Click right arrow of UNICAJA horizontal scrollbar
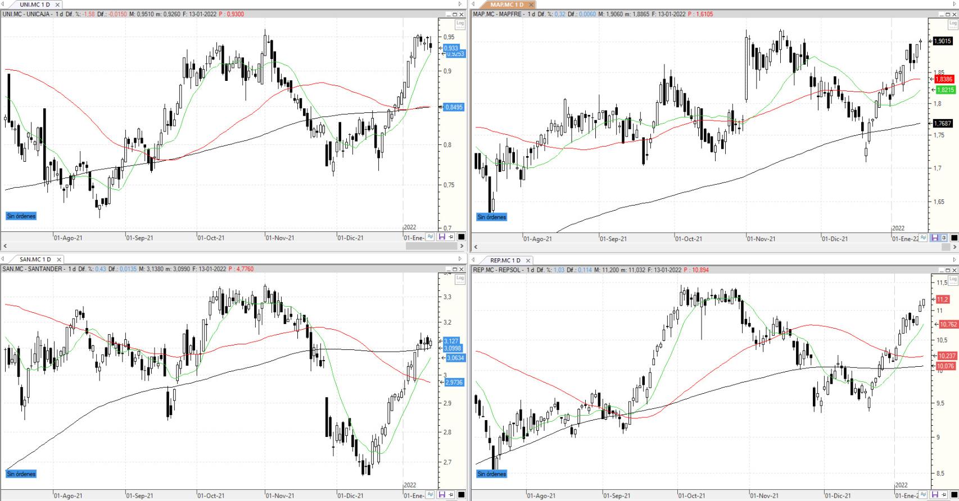 462,246
